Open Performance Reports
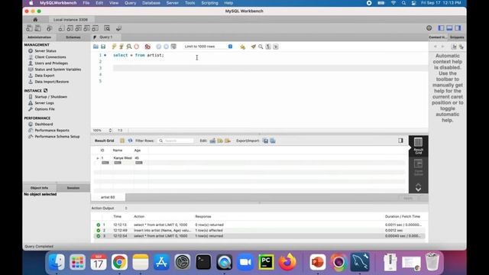This screenshot has height=275, width=489. (x=52, y=131)
